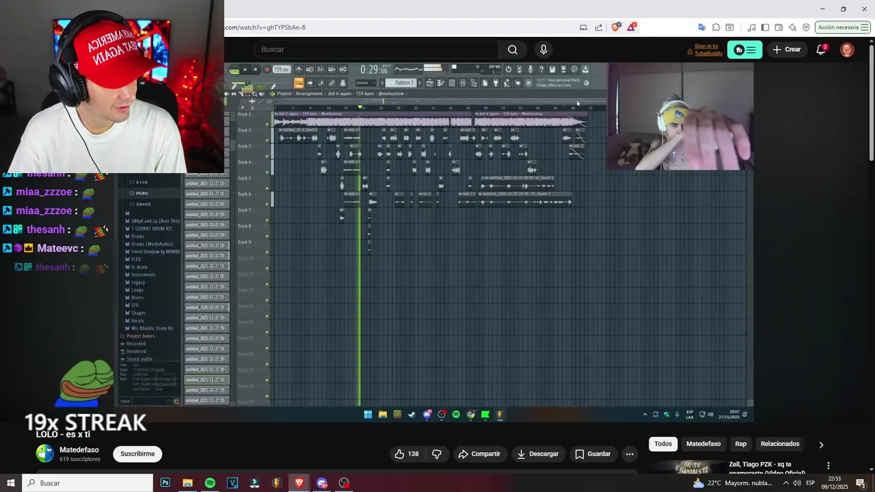Toggle Song mode button in FL Studio

234,70
